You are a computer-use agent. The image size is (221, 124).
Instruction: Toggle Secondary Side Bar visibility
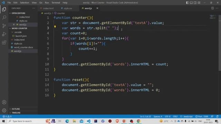point(195,3)
